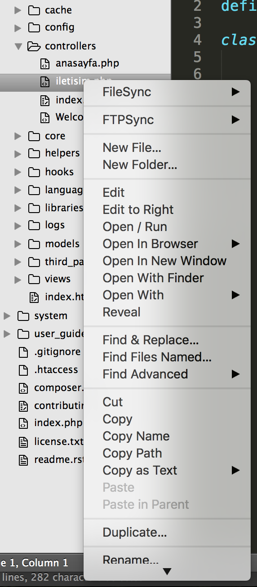Click the system folder icon
Screen dimensions: 257x587
tap(23, 316)
